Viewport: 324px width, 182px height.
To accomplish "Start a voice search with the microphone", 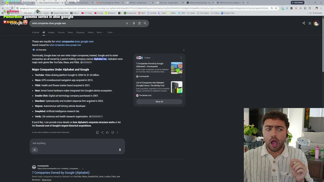I will coord(134,23).
